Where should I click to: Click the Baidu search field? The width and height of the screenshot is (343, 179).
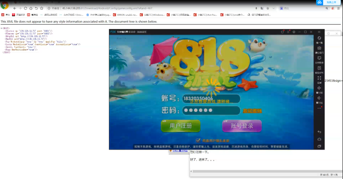tap(302, 8)
